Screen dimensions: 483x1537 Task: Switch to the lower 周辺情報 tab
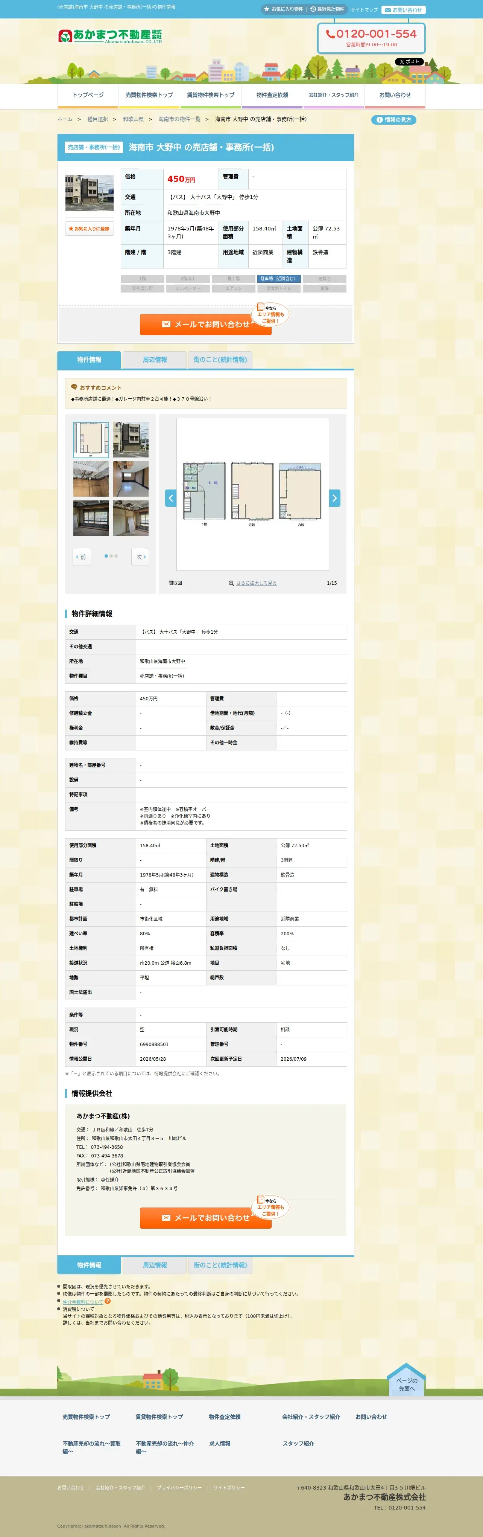point(155,1266)
